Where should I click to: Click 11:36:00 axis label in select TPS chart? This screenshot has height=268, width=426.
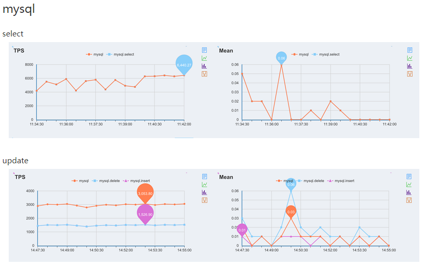tap(66, 124)
